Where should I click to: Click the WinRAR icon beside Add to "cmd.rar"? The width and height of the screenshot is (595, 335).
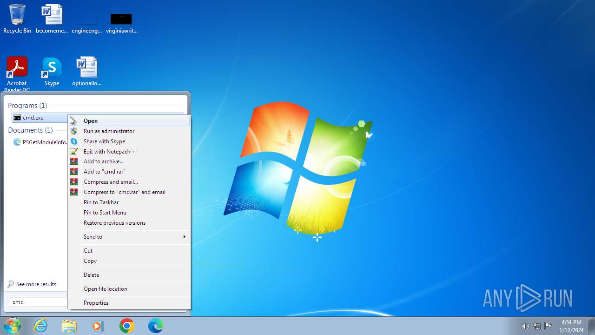pyautogui.click(x=74, y=172)
